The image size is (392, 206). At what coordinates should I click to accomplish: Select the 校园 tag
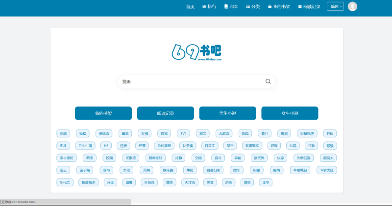coord(109,158)
